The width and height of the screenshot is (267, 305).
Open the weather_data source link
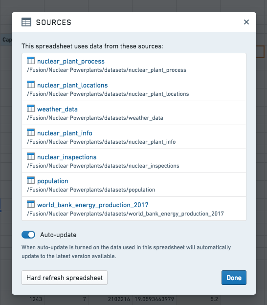pos(57,109)
